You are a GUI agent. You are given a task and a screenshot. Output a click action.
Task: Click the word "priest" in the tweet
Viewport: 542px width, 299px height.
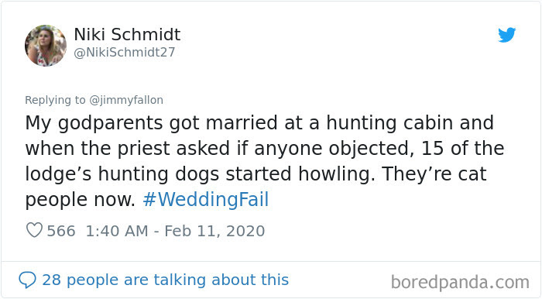click(143, 149)
